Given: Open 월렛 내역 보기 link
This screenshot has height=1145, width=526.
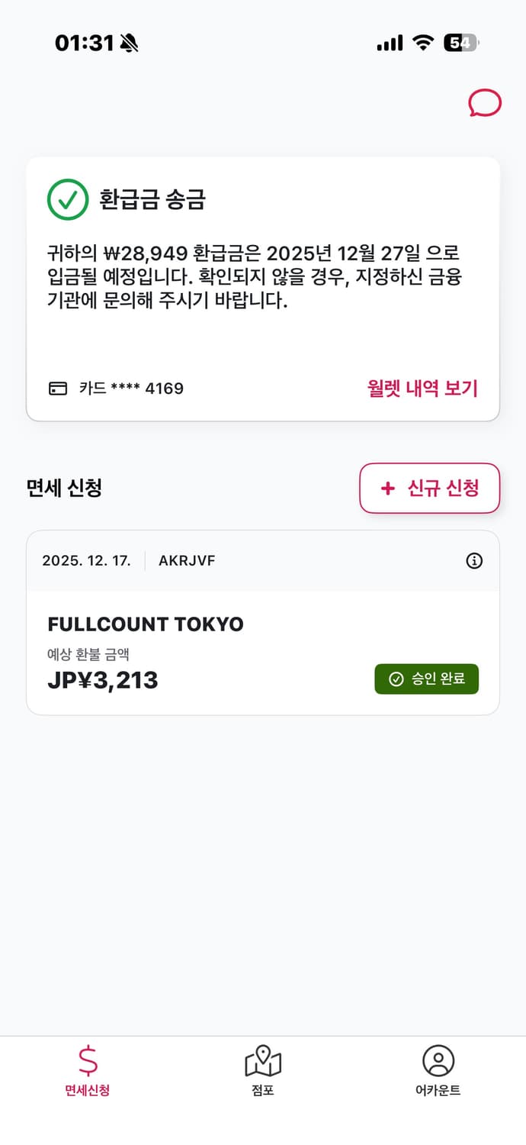Looking at the screenshot, I should [x=422, y=388].
